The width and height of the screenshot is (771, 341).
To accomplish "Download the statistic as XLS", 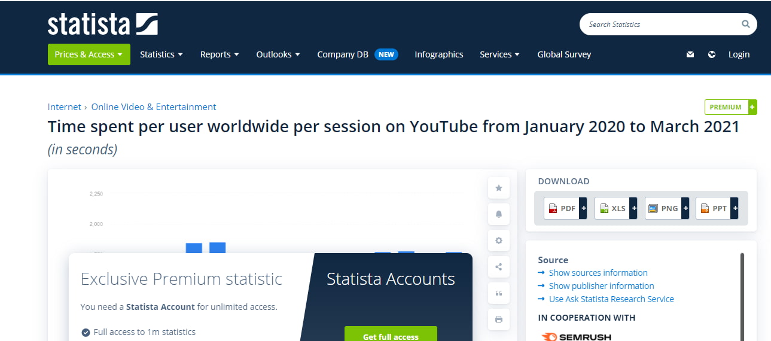I will (616, 208).
